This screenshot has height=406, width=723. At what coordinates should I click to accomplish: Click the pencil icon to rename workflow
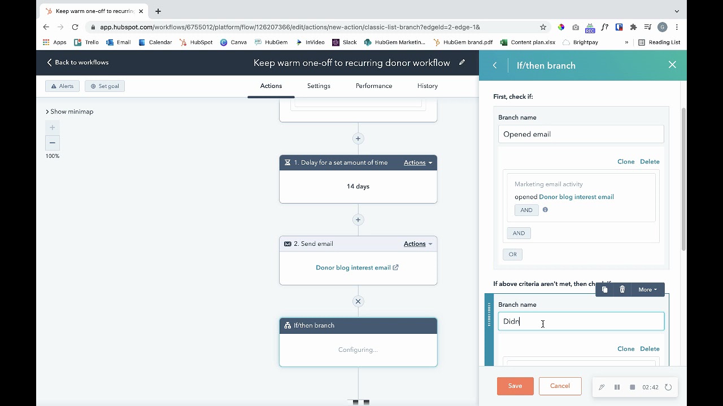[462, 63]
